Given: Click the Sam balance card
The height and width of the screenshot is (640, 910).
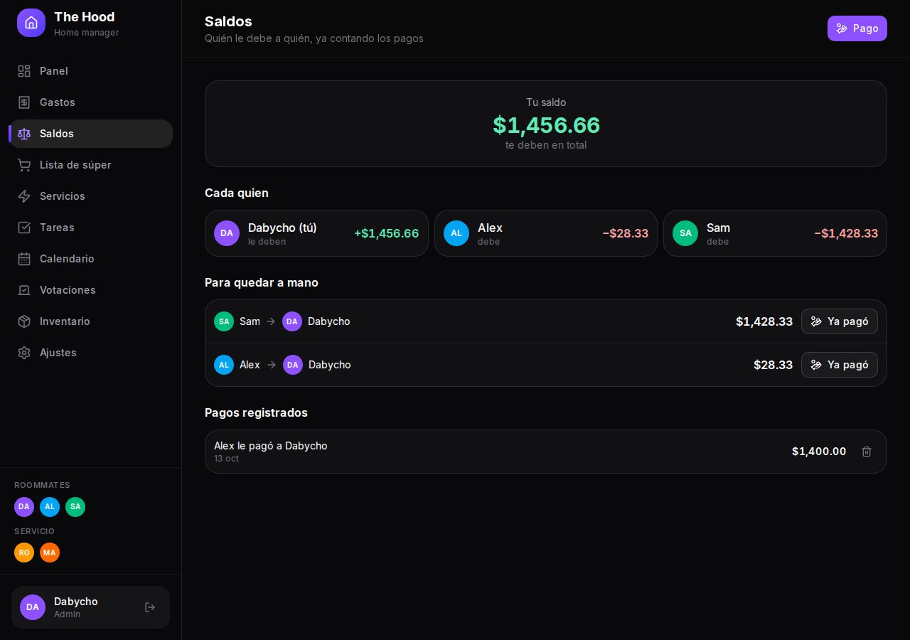Looking at the screenshot, I should point(775,233).
